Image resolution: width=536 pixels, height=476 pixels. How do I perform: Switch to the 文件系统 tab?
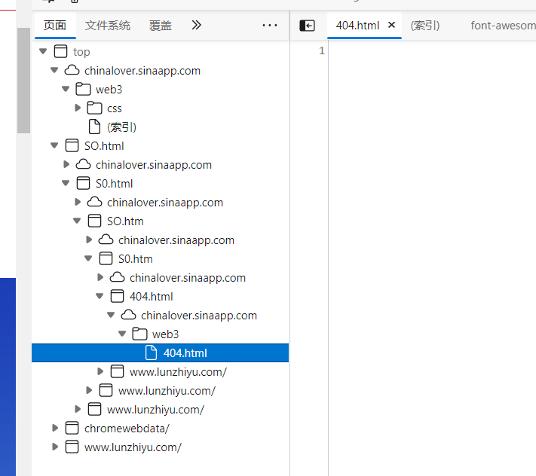(108, 26)
